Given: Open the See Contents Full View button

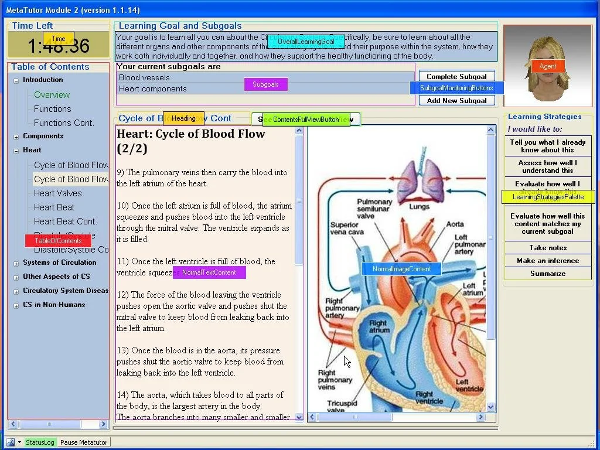Looking at the screenshot, I should coord(306,120).
